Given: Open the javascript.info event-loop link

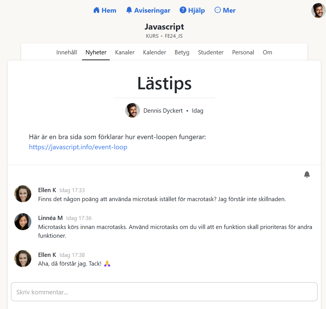Looking at the screenshot, I should tap(78, 147).
